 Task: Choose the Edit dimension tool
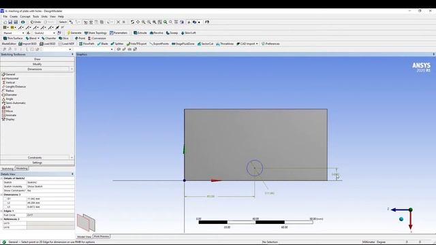pyautogui.click(x=6, y=107)
